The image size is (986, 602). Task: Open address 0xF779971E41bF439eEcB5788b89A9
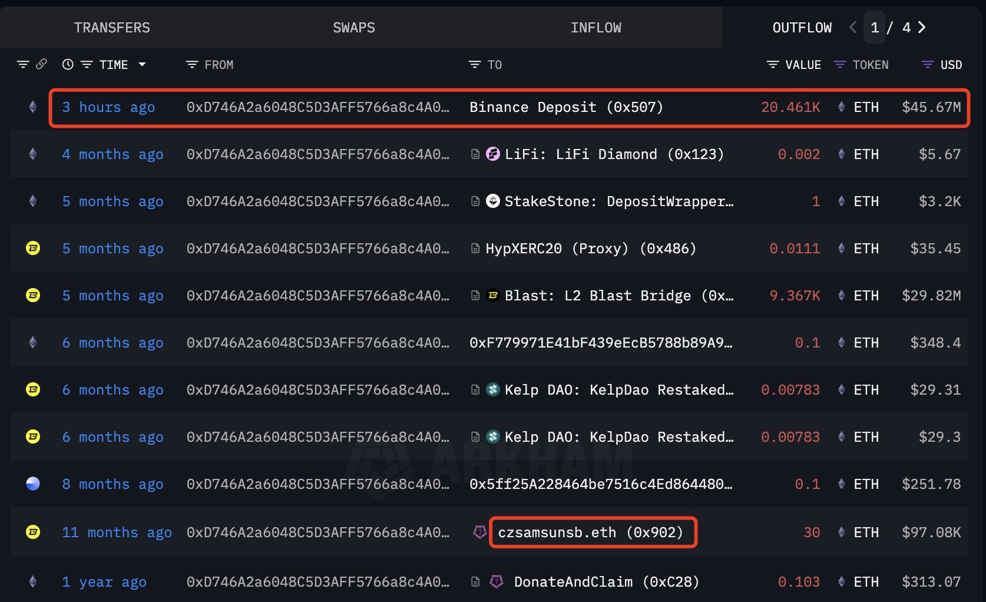pos(601,343)
